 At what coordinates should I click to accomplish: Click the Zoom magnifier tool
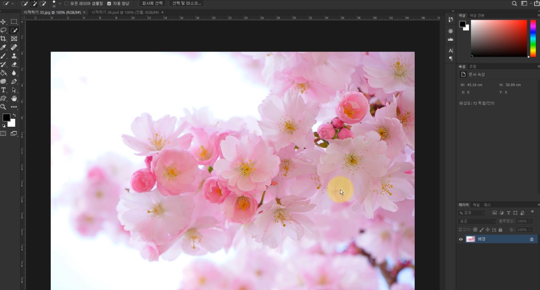point(3,107)
